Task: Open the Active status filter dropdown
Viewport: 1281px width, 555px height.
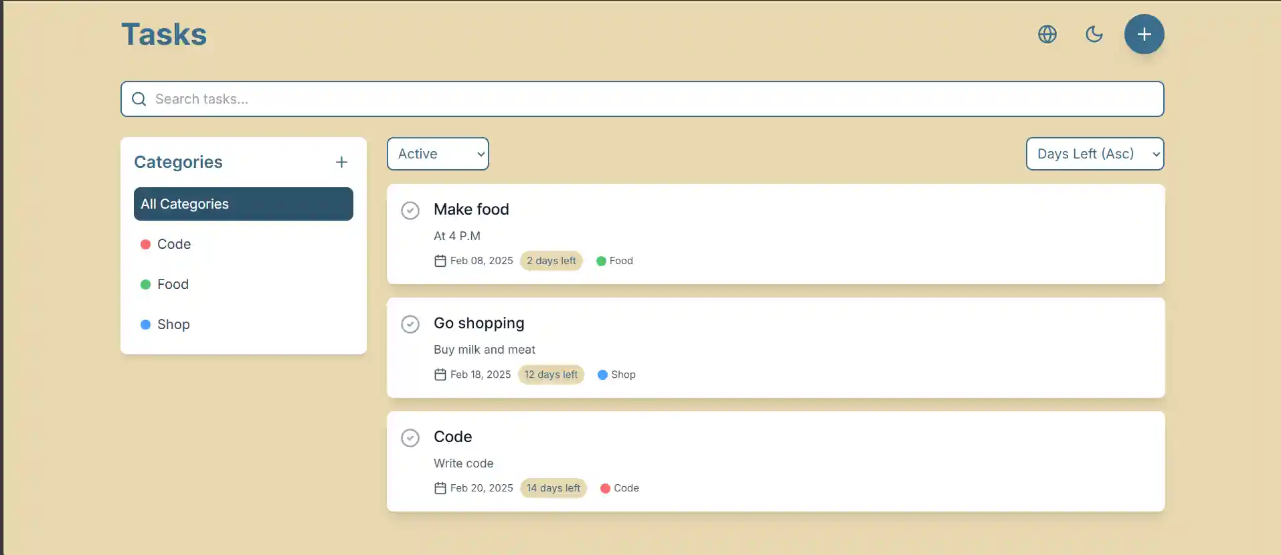Action: click(438, 154)
